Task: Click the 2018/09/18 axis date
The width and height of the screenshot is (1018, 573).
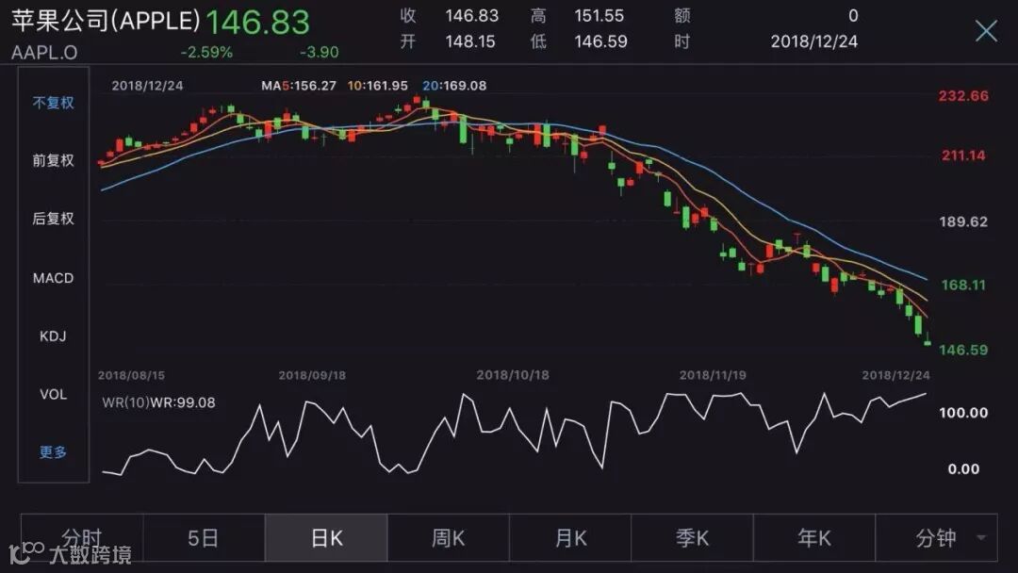Action: tap(312, 375)
